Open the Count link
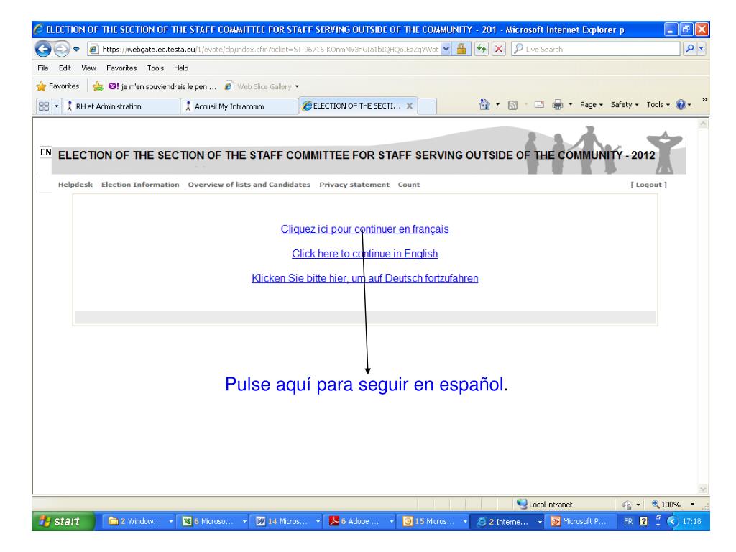 point(409,185)
